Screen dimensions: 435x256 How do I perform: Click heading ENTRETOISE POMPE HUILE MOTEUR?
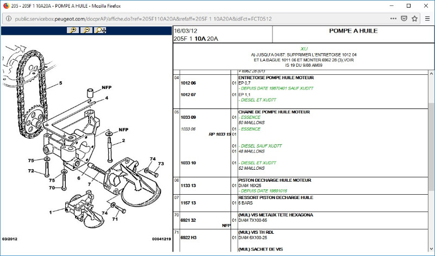tap(276, 78)
